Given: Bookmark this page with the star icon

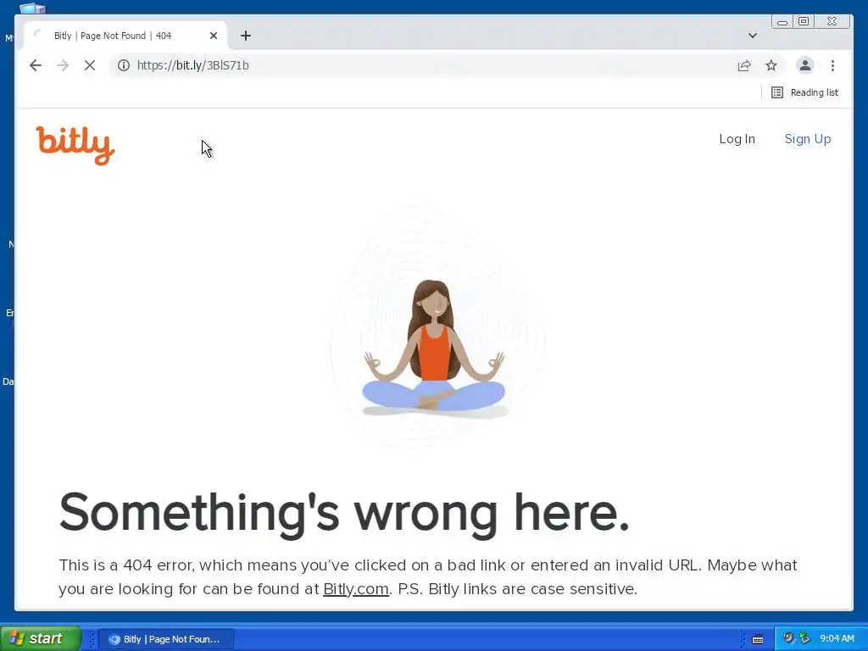Looking at the screenshot, I should [771, 65].
